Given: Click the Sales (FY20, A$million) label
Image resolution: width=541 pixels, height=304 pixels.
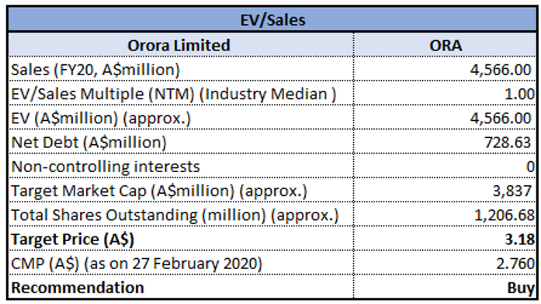Looking at the screenshot, I should tap(95, 70).
